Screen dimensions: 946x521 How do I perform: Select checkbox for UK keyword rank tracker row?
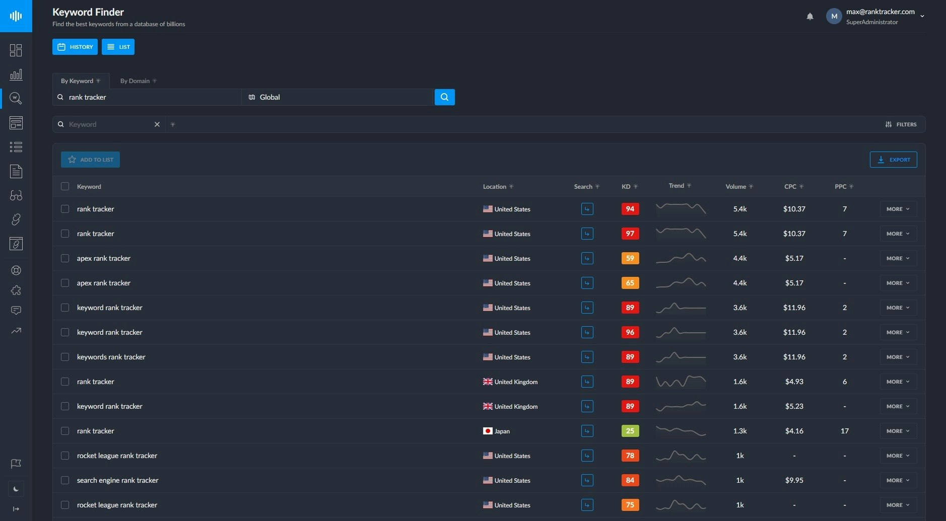pyautogui.click(x=65, y=406)
